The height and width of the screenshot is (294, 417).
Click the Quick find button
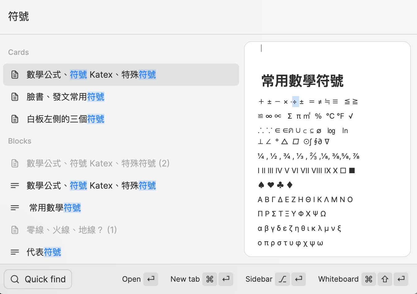(38, 279)
